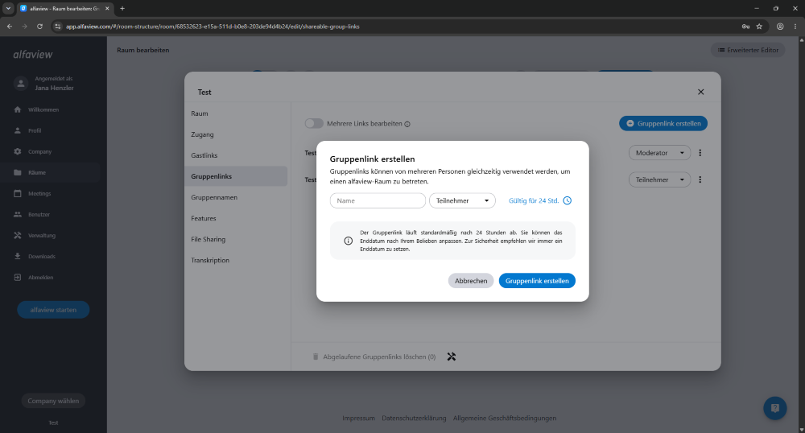Open Erweiterter Editor
The height and width of the screenshot is (433, 805).
(x=748, y=50)
